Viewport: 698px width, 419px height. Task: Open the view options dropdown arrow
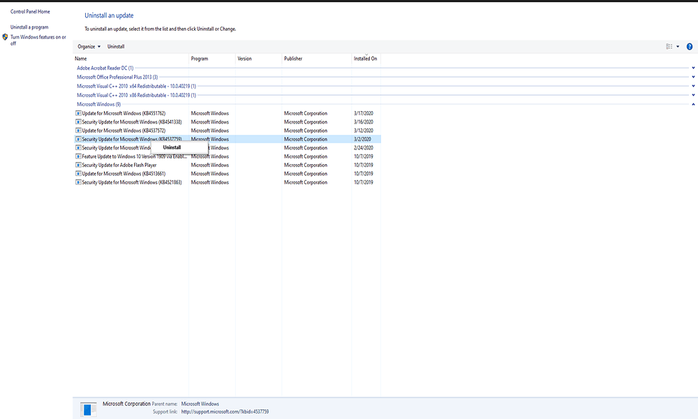click(x=678, y=46)
